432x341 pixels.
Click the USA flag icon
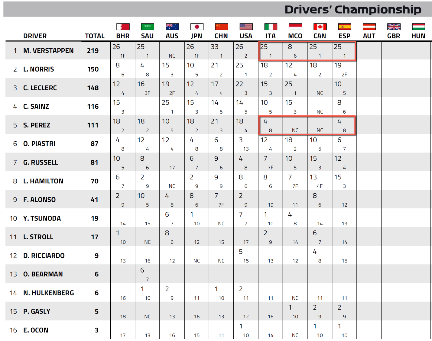(x=246, y=27)
